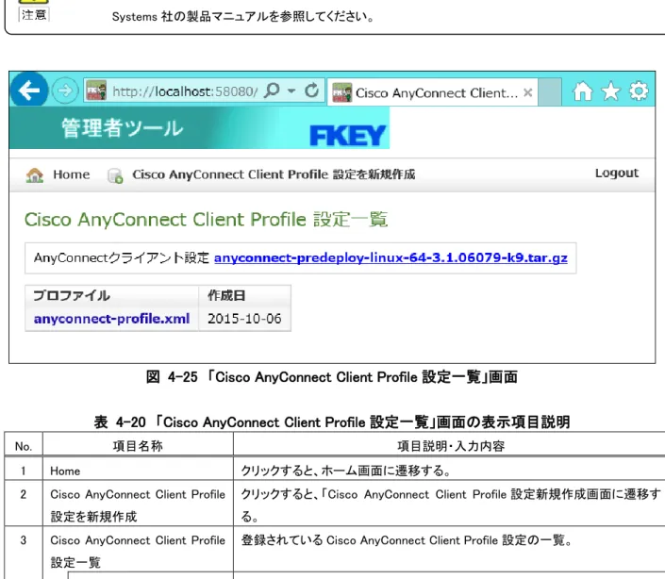The height and width of the screenshot is (579, 665).
Task: Click the page refresh icon
Action: 311,91
